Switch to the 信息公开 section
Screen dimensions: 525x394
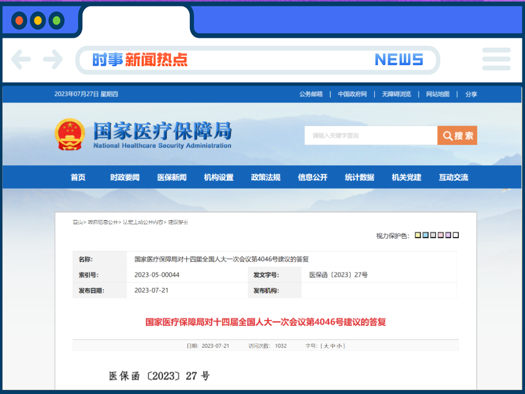pos(312,177)
